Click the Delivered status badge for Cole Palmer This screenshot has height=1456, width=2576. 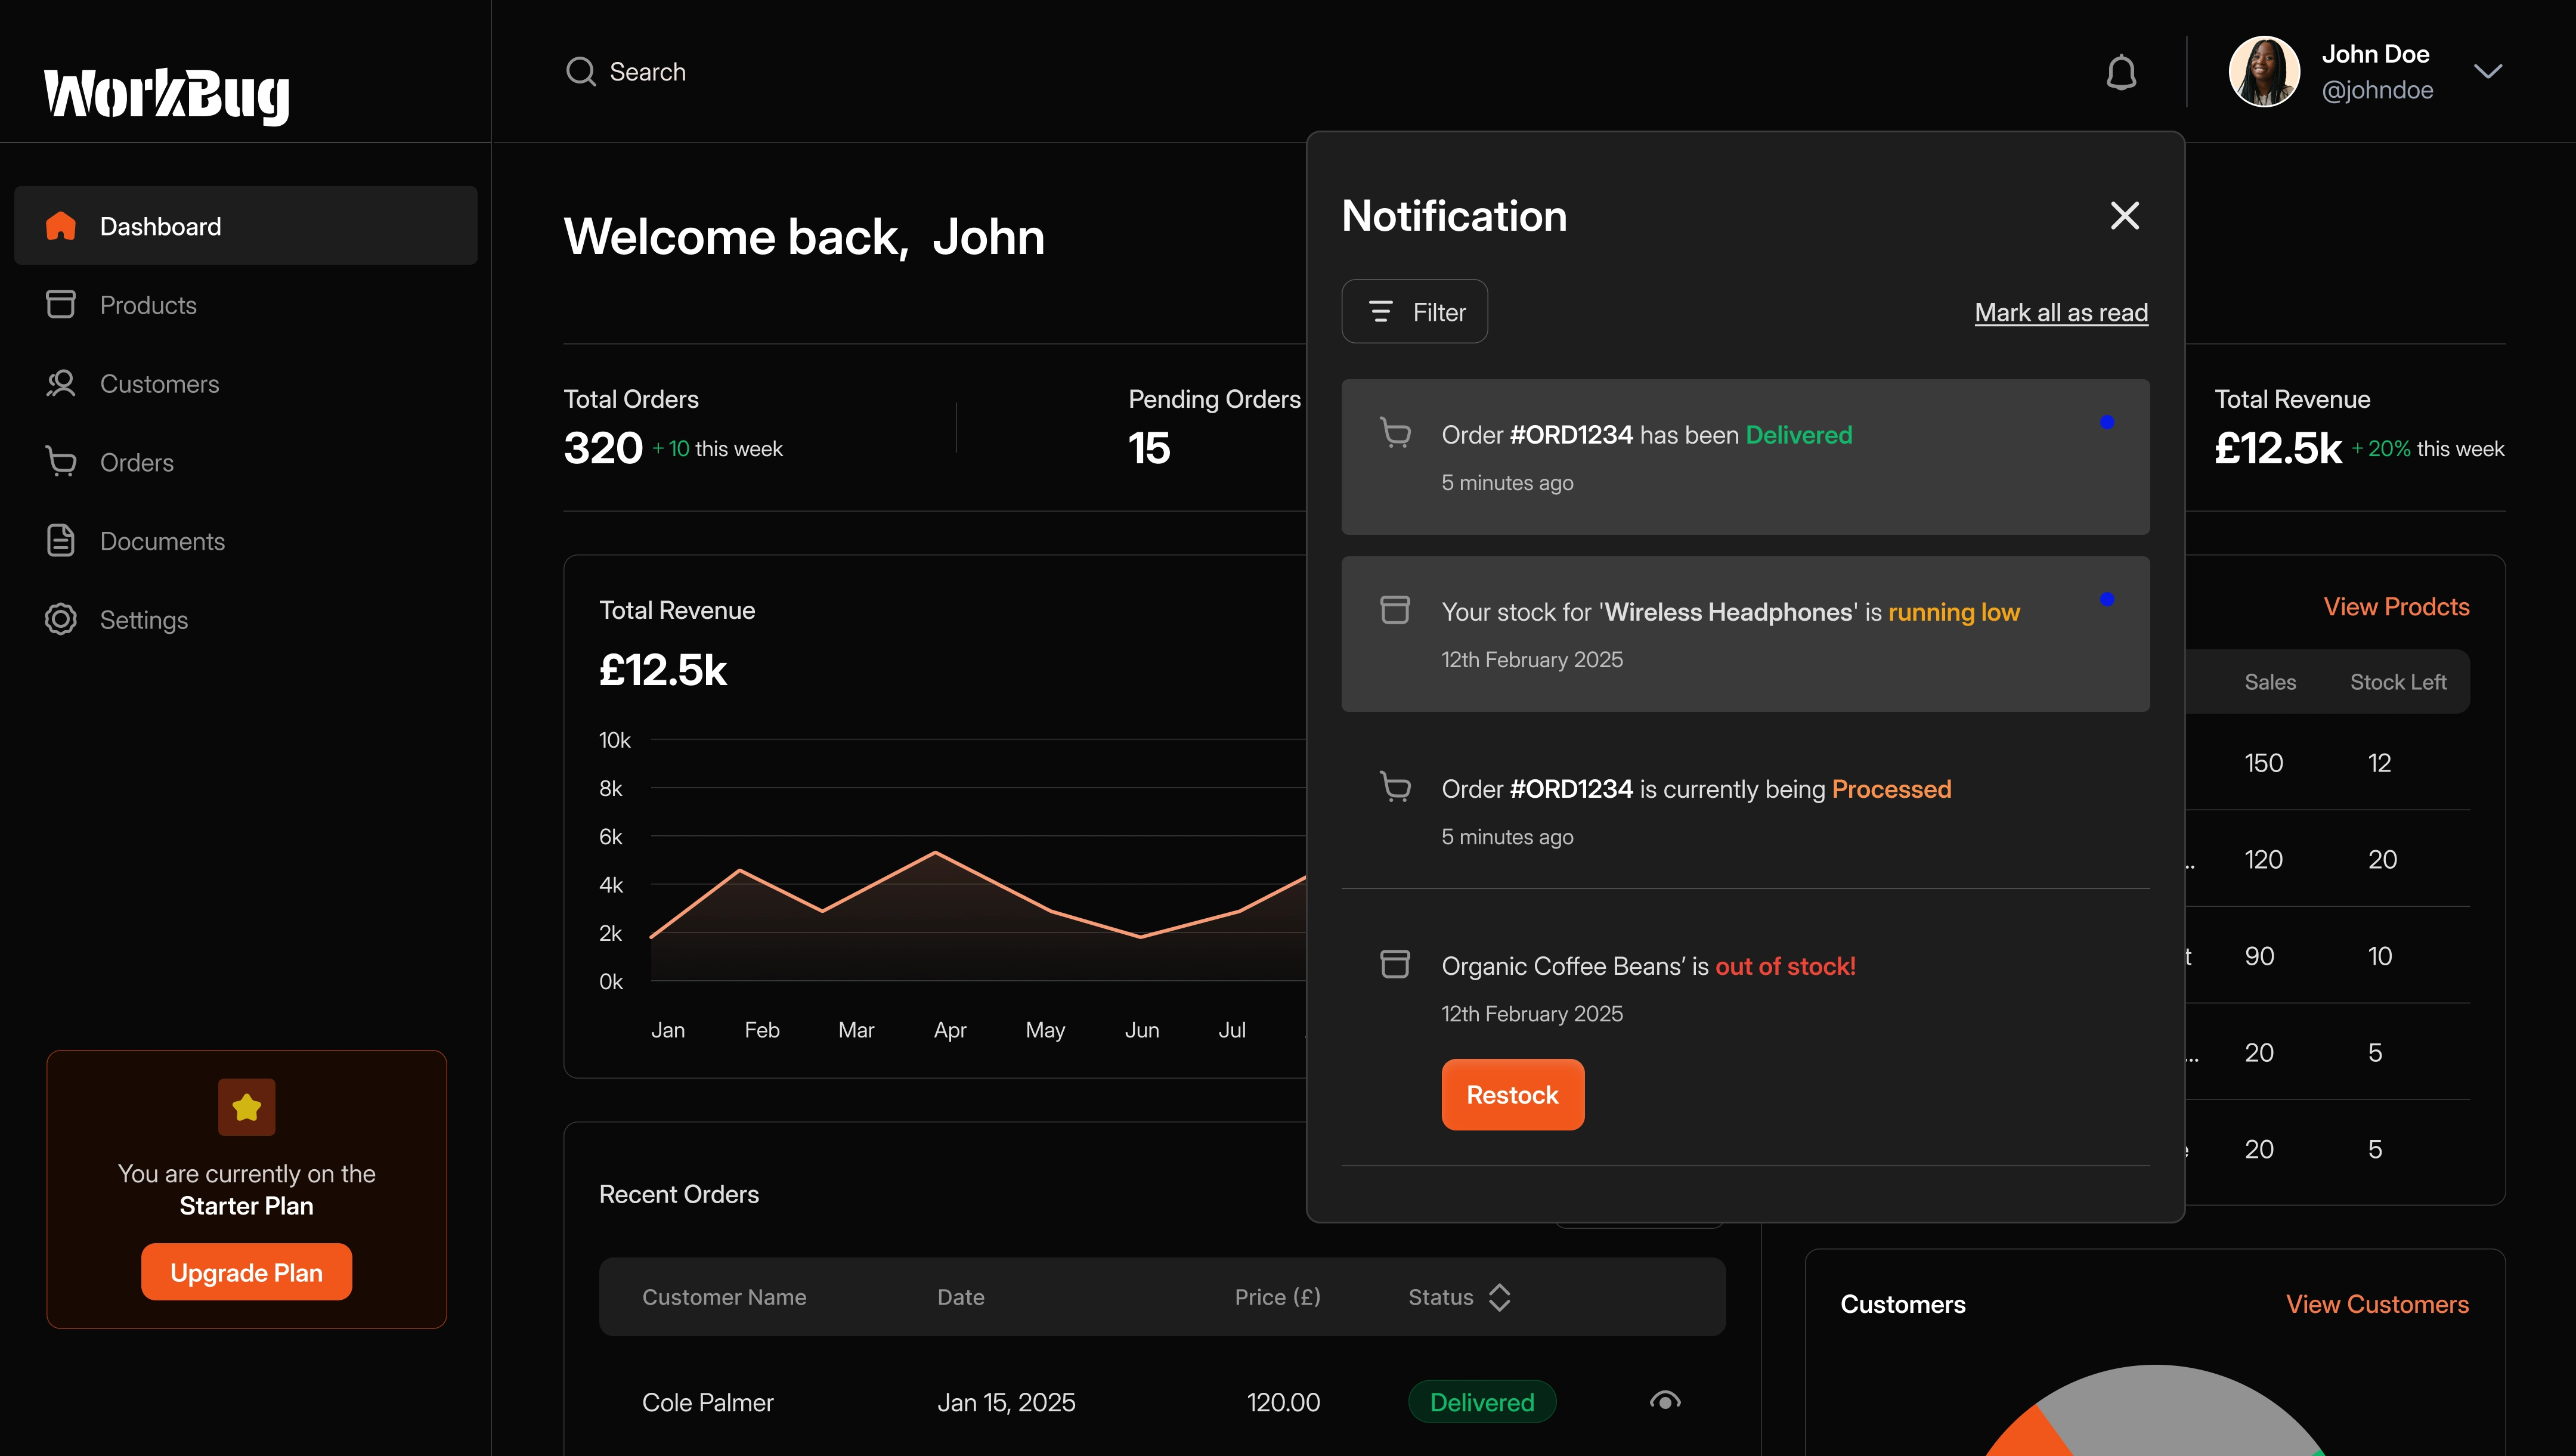(x=1482, y=1401)
